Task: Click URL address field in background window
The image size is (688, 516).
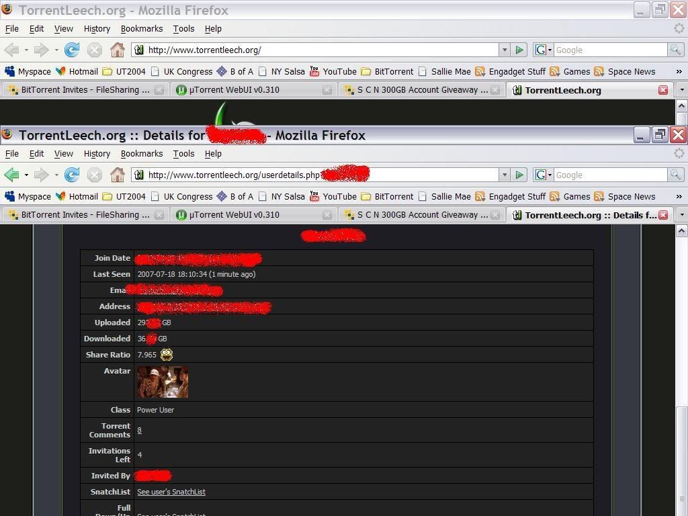Action: 315,50
